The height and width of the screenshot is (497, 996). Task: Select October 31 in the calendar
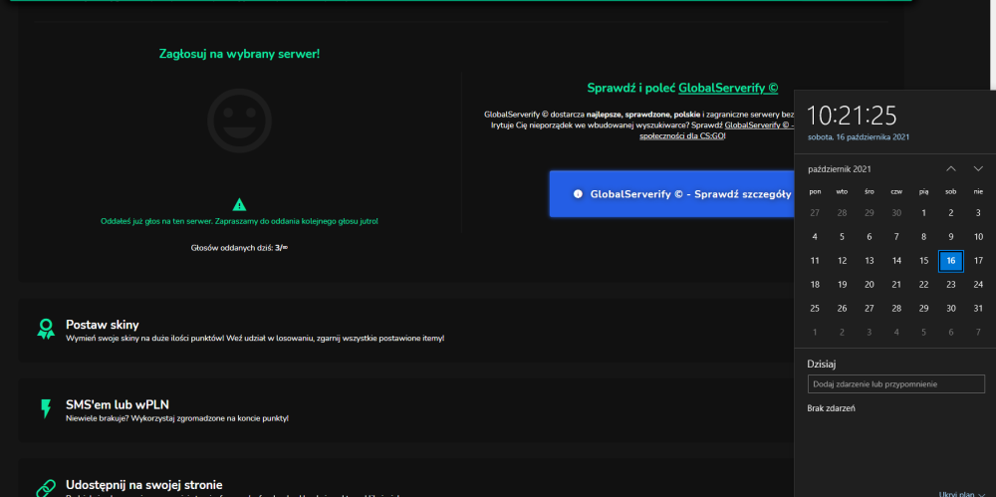click(x=978, y=308)
